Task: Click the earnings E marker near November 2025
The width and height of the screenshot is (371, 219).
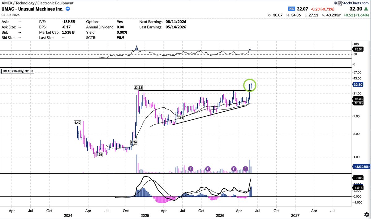Action: click(208, 169)
